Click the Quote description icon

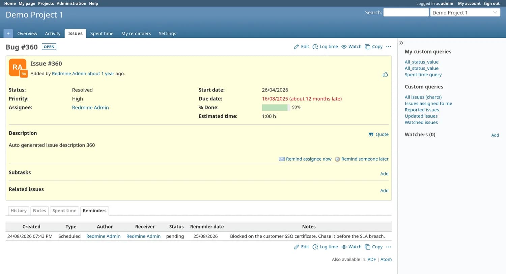[x=371, y=134]
